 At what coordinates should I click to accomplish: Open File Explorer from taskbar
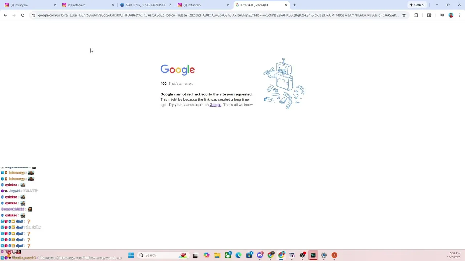(x=217, y=255)
